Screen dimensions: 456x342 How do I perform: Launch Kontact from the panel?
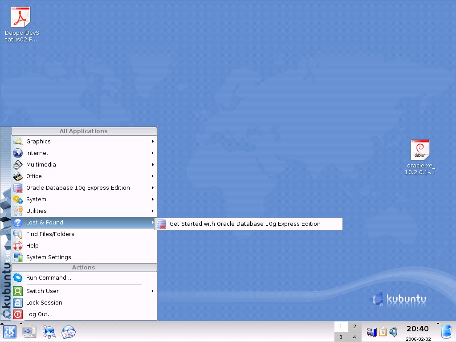[x=68, y=332]
